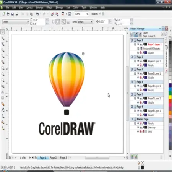Toggle visibility eye of Page 2 Layer 1

(x=138, y=61)
